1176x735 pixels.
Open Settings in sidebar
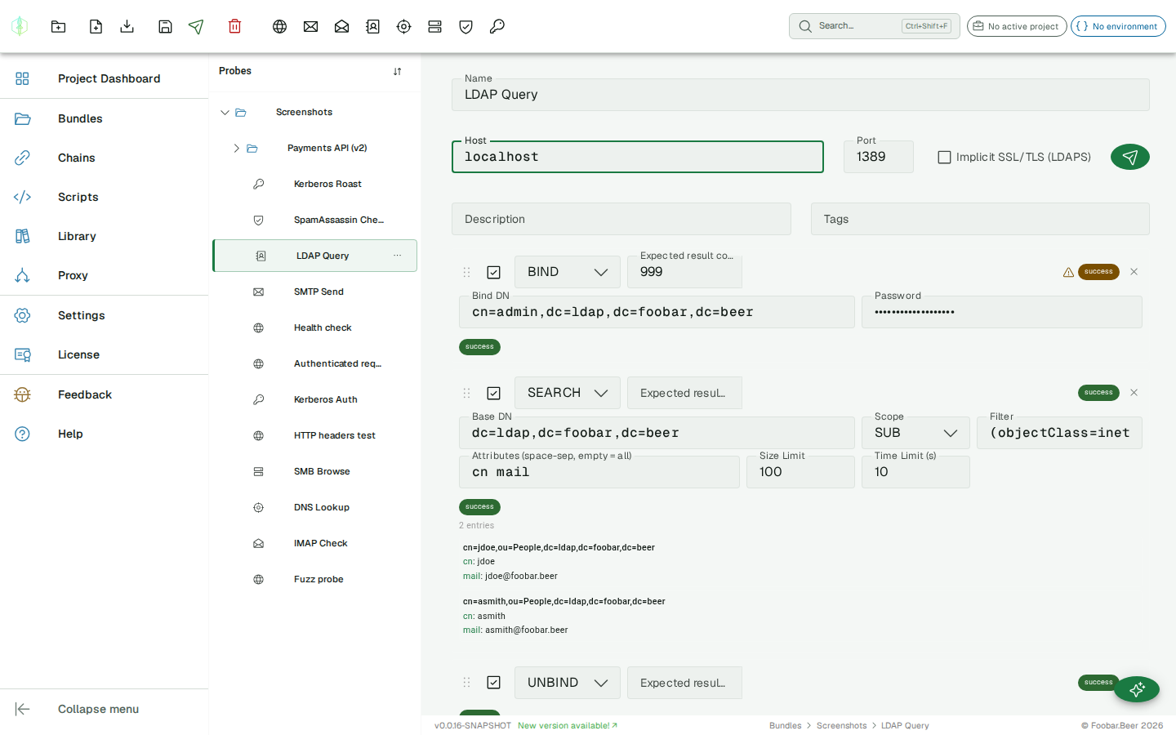click(x=104, y=315)
